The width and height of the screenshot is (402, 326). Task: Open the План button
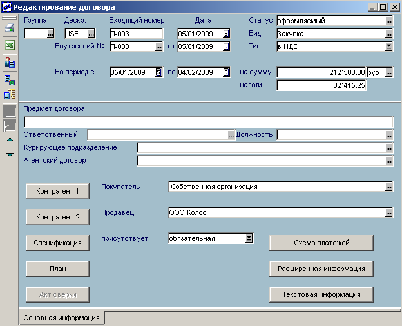(x=57, y=269)
